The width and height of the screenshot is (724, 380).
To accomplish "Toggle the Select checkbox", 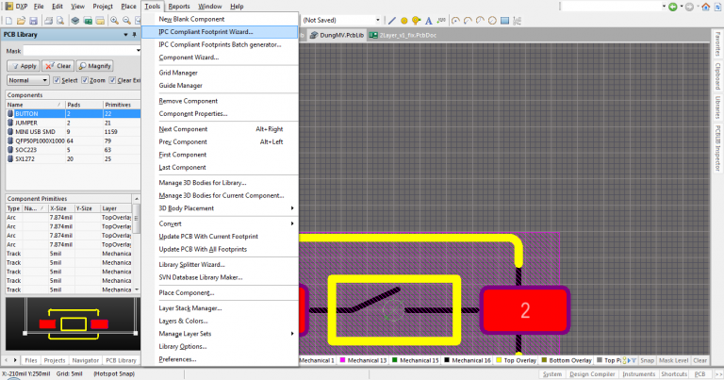I will pyautogui.click(x=58, y=80).
